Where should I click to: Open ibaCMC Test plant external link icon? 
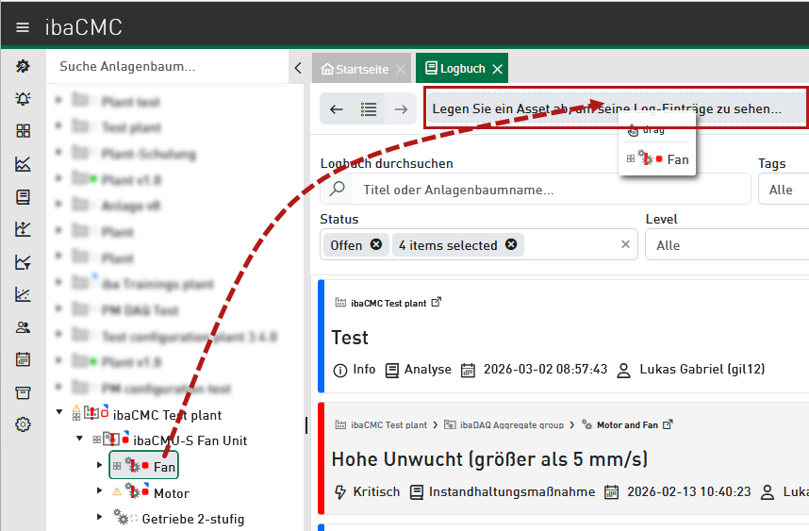[x=437, y=302]
